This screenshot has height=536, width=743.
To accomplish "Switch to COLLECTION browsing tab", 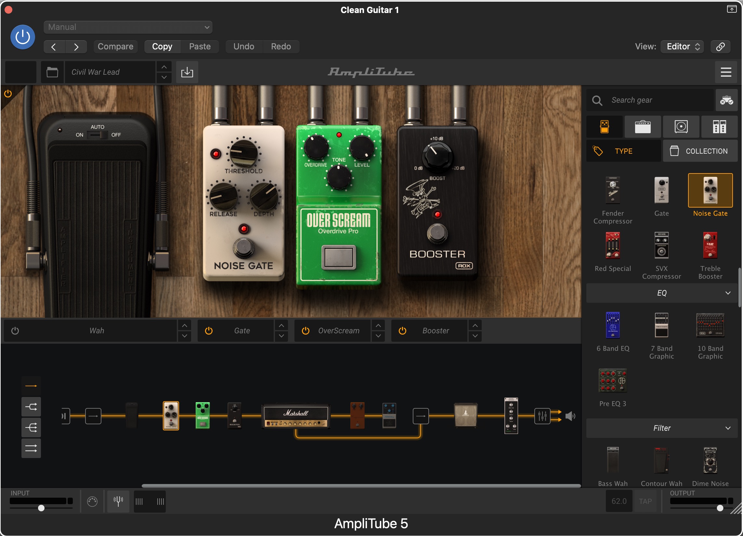I will (x=700, y=151).
